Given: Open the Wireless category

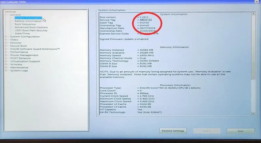Looking at the screenshot, I should pyautogui.click(x=16, y=64).
